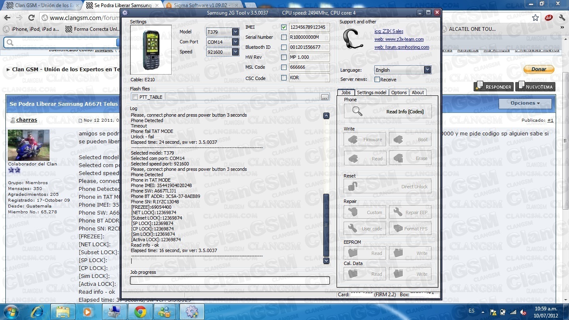Click the MSL Code input field
Viewport: 569px width, 320px height.
pos(309,67)
